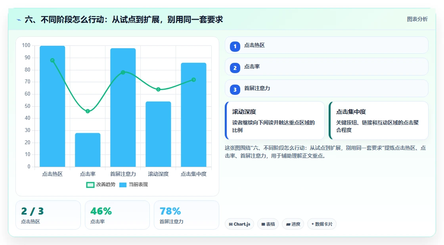Click the trend line point above 首屏注意力

click(123, 73)
